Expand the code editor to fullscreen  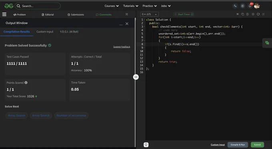pos(263,14)
